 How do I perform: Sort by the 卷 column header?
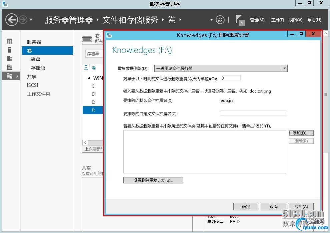(x=94, y=68)
